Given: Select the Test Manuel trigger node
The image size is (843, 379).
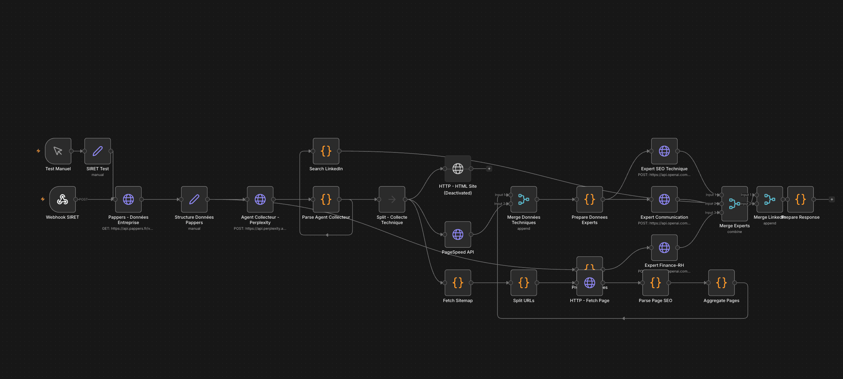Looking at the screenshot, I should (x=58, y=151).
